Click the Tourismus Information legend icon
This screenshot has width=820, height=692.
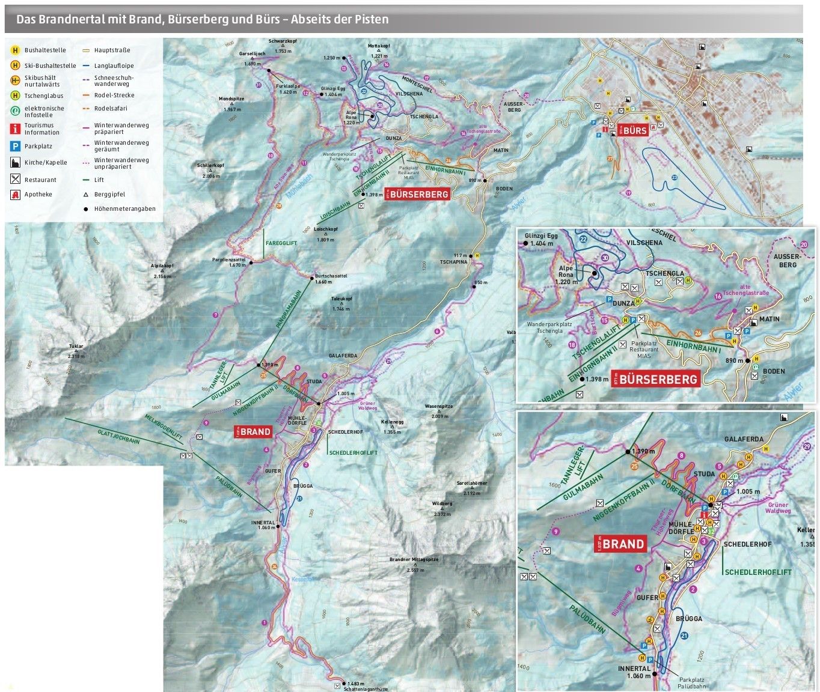[16, 129]
